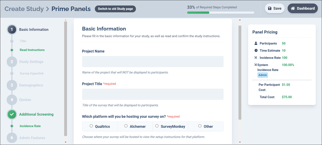This screenshot has width=322, height=145.
Task: Pick the Other platform radio button
Action: (200, 126)
